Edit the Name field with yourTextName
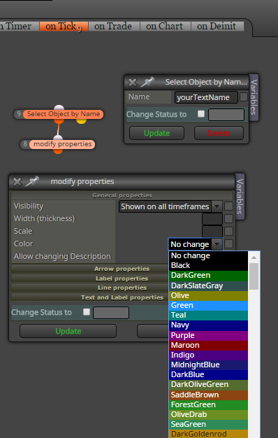The width and height of the screenshot is (278, 438). click(x=206, y=97)
